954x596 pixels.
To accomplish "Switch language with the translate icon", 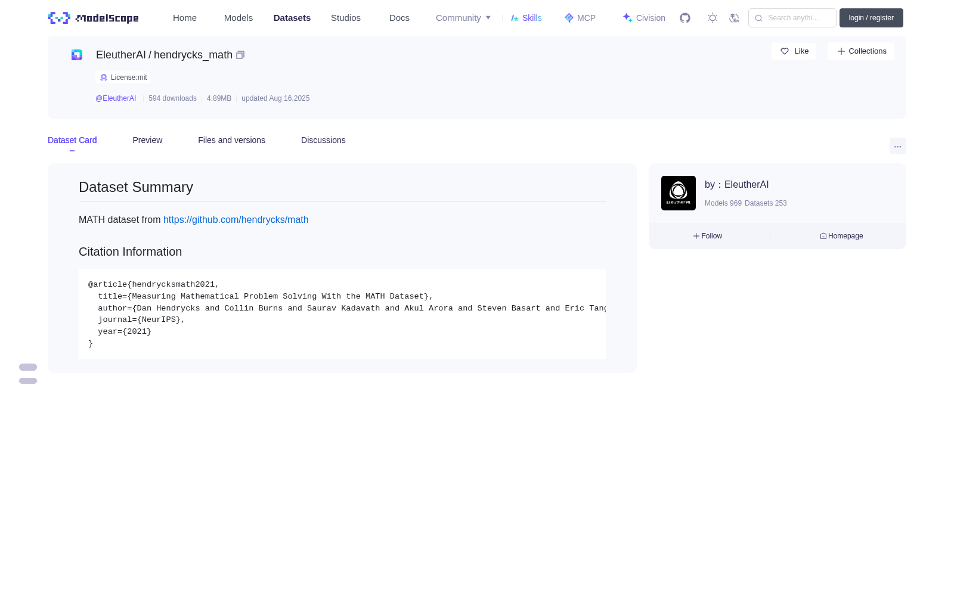I will click(x=734, y=18).
